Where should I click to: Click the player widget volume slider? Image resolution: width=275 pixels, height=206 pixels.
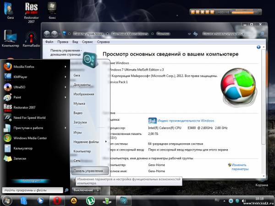[245, 12]
